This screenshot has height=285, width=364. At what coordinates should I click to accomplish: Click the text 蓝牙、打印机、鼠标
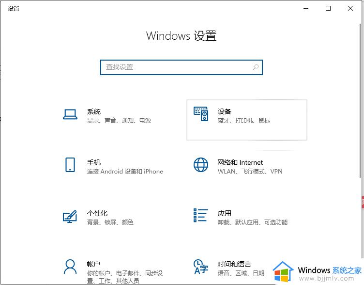(244, 120)
